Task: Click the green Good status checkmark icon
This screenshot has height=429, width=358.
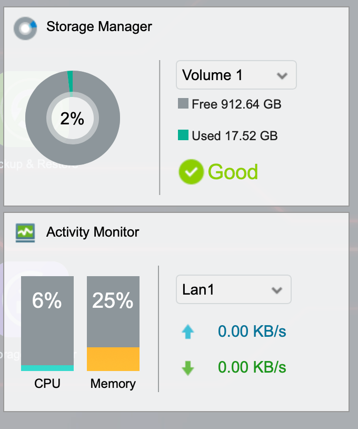Action: [x=191, y=172]
